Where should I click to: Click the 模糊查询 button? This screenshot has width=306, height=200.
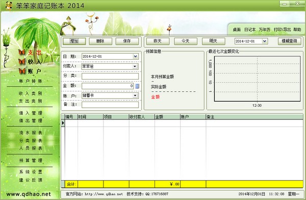[289, 41]
